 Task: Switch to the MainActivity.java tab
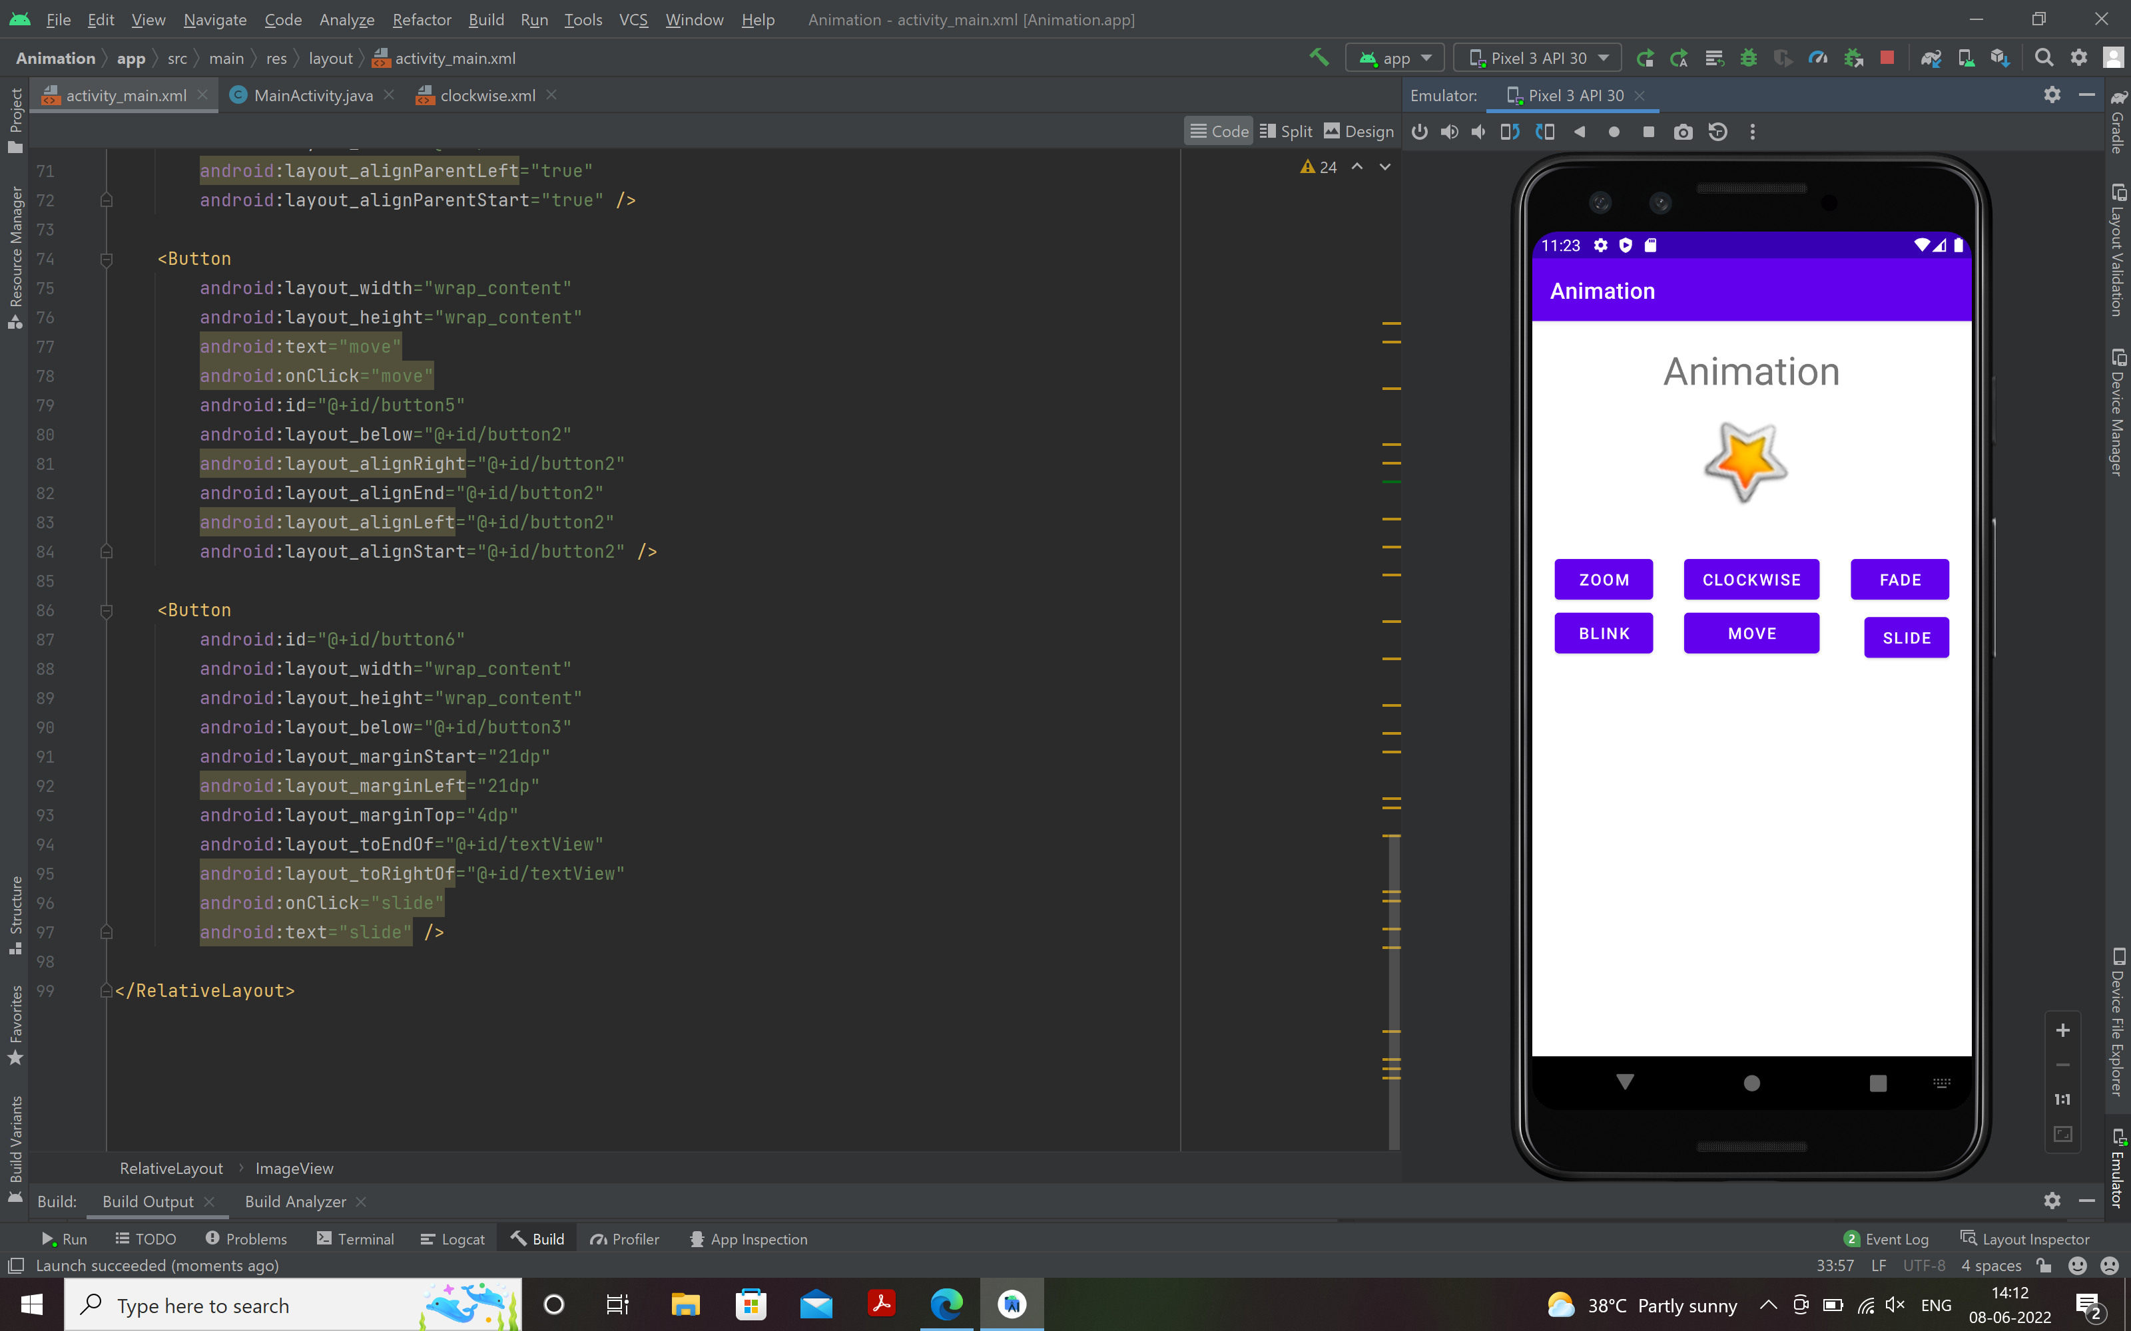(312, 95)
